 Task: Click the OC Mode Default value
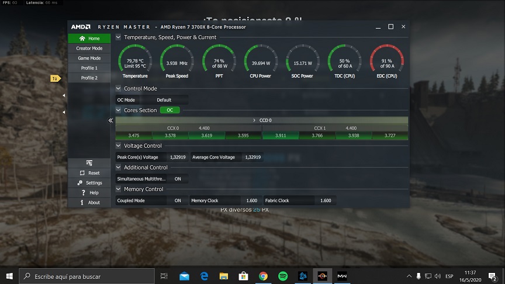[164, 100]
